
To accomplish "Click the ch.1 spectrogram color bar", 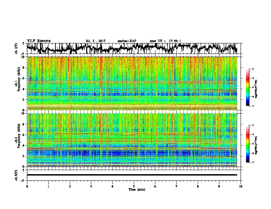I will (x=248, y=87).
